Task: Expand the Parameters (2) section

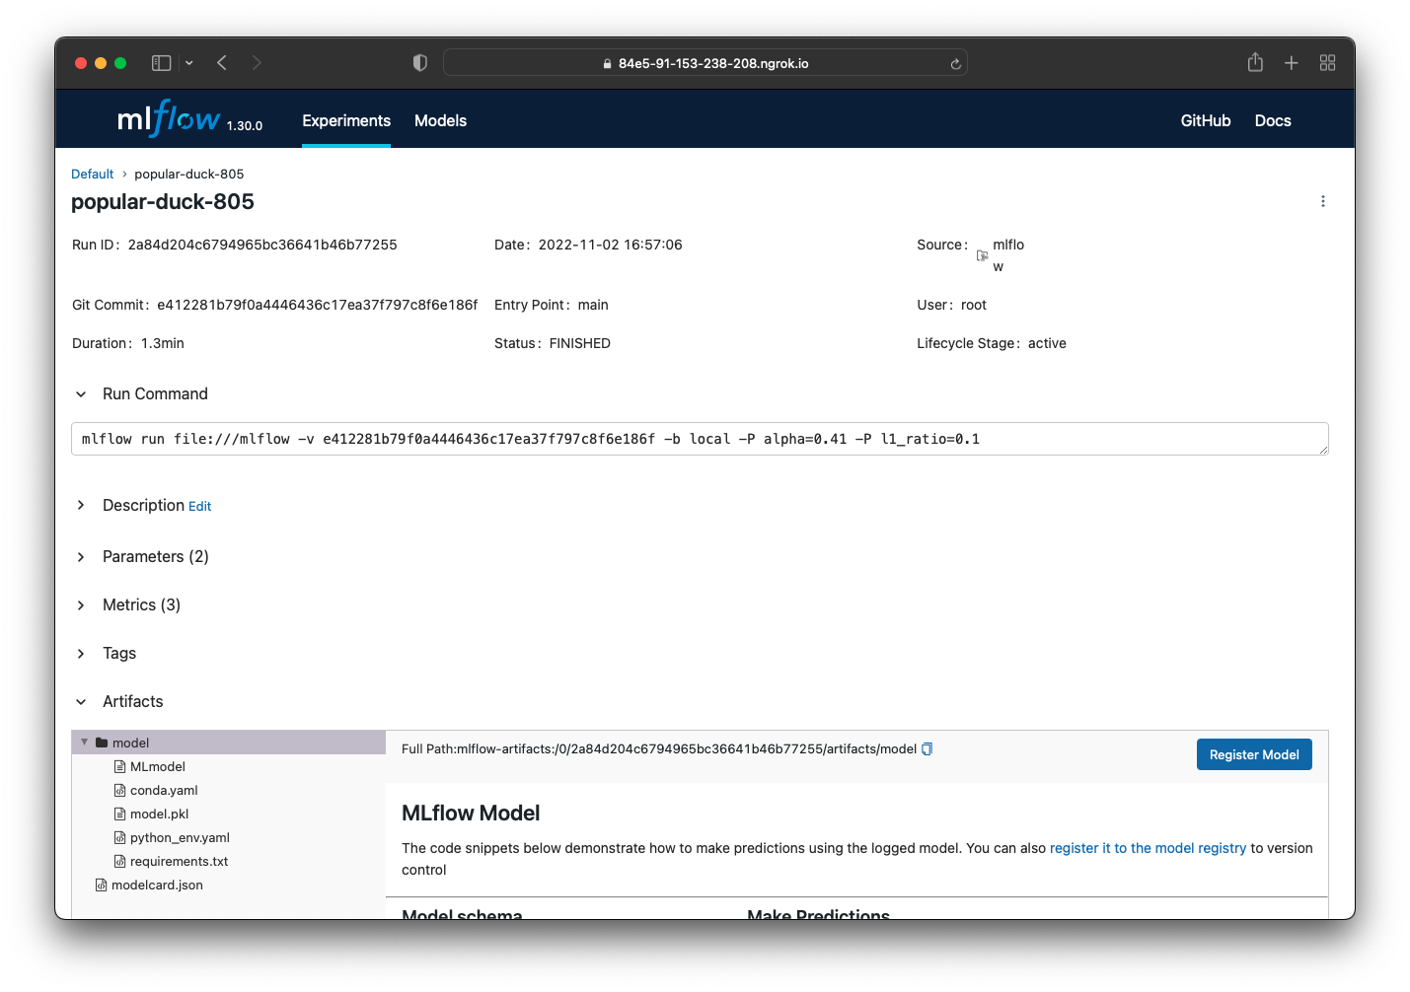Action: 81,557
